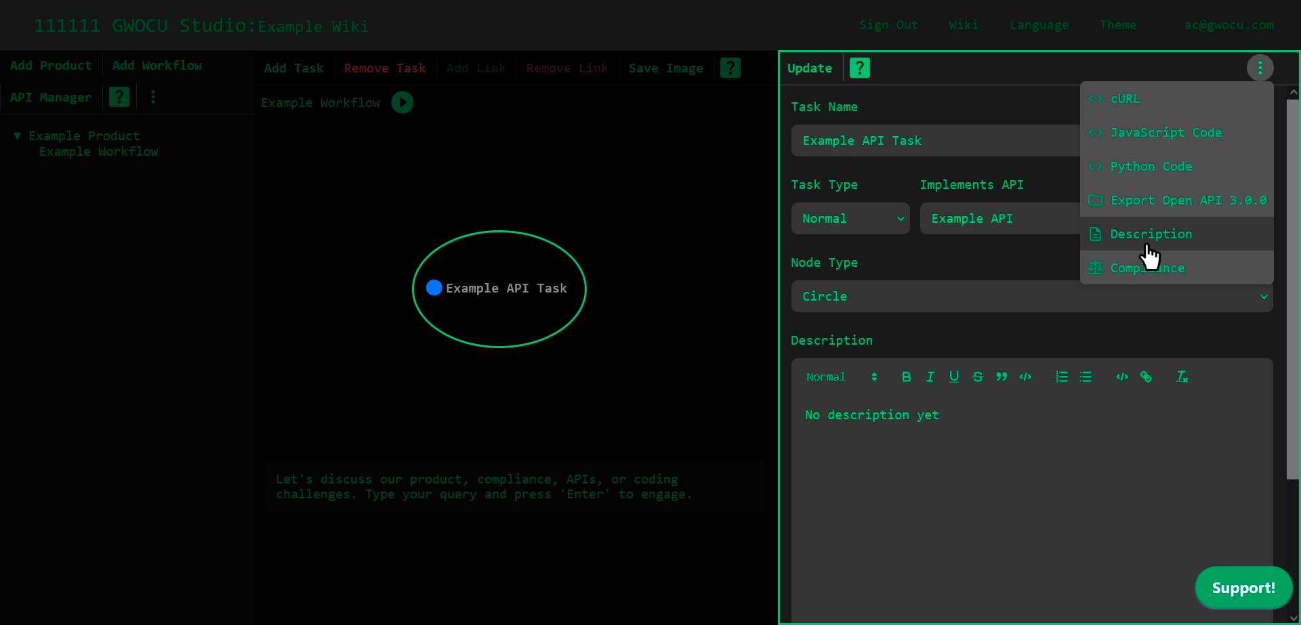The height and width of the screenshot is (625, 1301).
Task: Open the Implements API dropdown
Action: pyautogui.click(x=1000, y=219)
